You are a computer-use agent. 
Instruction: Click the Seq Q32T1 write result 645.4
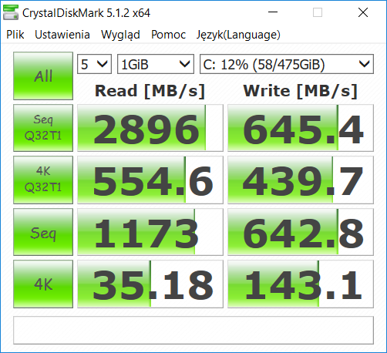pos(301,128)
